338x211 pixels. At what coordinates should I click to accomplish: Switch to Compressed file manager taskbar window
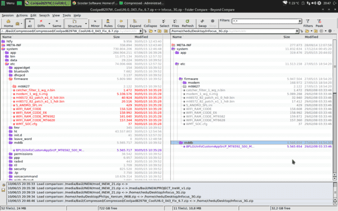pyautogui.click(x=141, y=3)
